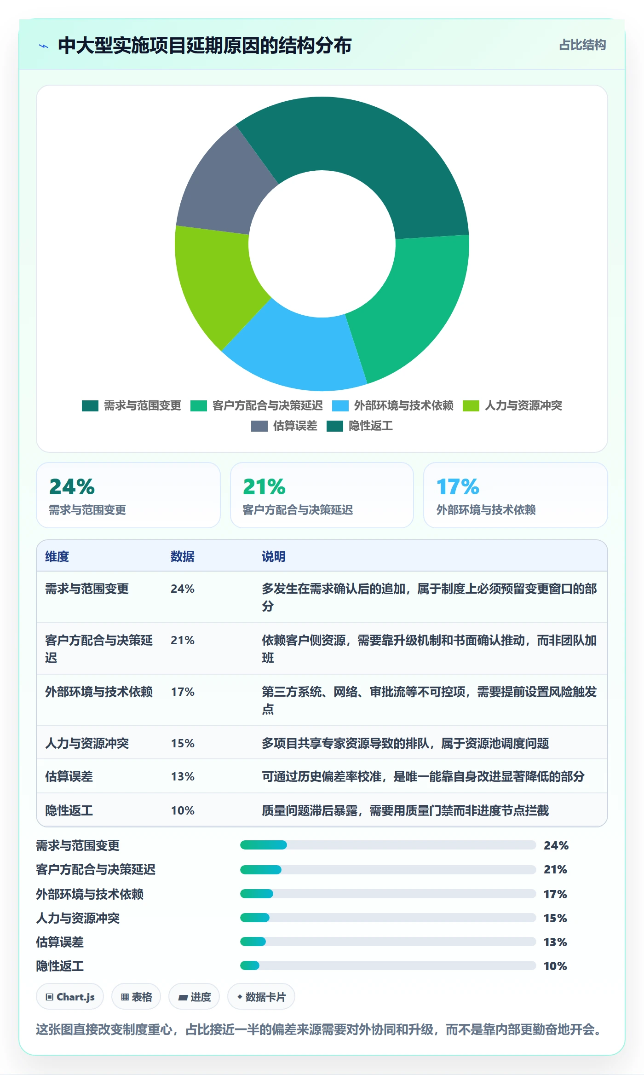Click the "进度" chip
Viewport: 644px width, 1075px height.
[194, 997]
